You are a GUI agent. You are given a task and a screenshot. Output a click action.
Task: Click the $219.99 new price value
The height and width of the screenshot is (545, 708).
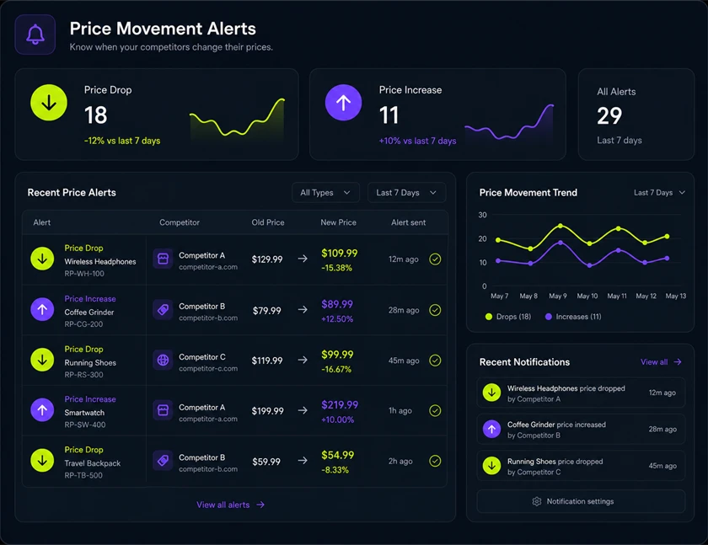pyautogui.click(x=340, y=404)
